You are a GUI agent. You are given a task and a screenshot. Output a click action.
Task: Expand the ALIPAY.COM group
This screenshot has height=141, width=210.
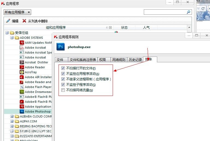pos(12,121)
